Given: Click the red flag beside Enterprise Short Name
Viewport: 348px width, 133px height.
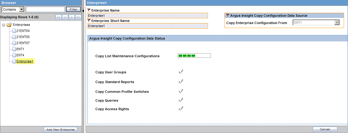Looking at the screenshot, I should coord(89,21).
